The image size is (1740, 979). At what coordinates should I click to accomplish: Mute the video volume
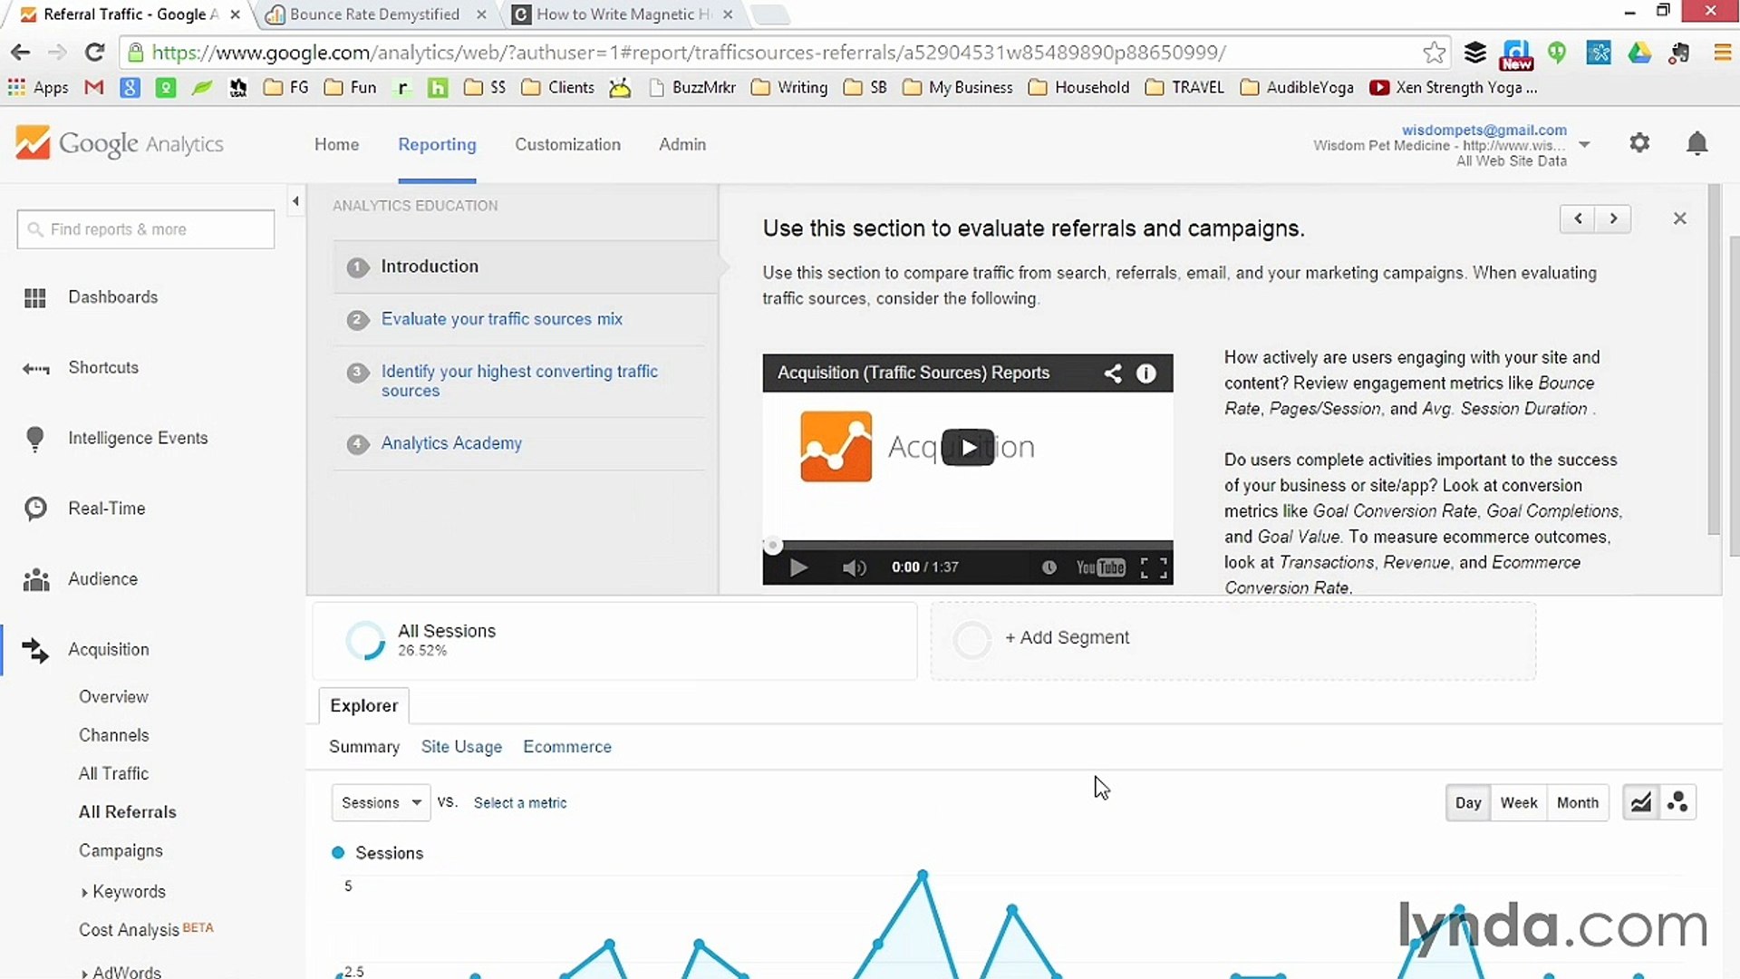854,567
